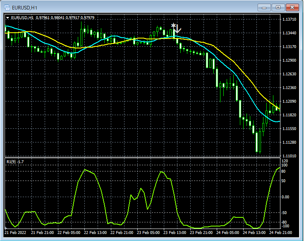The image size is (304, 241).
Task: Click the 23 Feb 21:00 time label
Action: tap(201, 232)
